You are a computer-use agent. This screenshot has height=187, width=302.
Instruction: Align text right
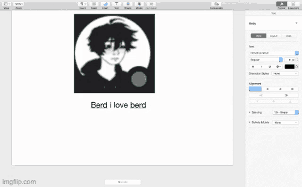(x=280, y=89)
